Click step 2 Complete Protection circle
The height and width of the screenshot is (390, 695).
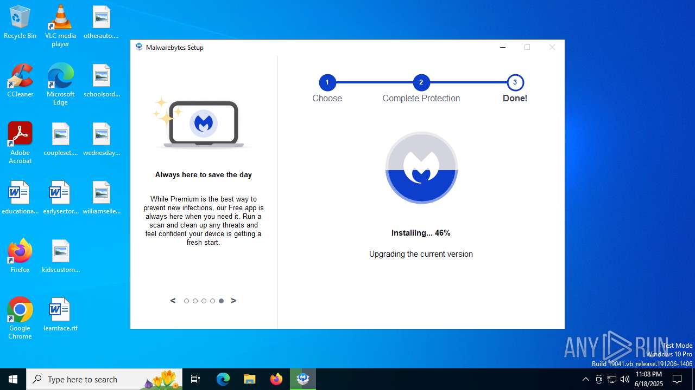tap(421, 83)
